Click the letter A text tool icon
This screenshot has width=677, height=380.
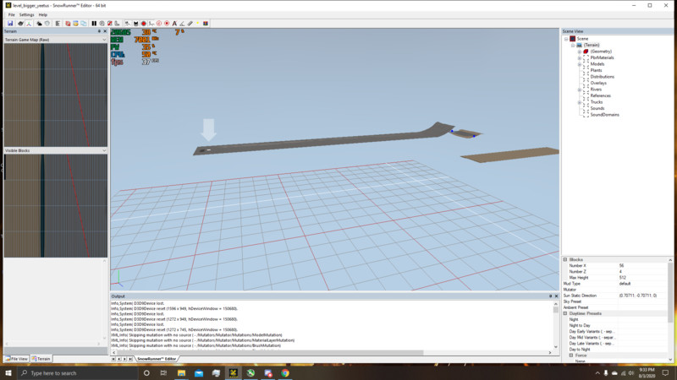click(174, 23)
